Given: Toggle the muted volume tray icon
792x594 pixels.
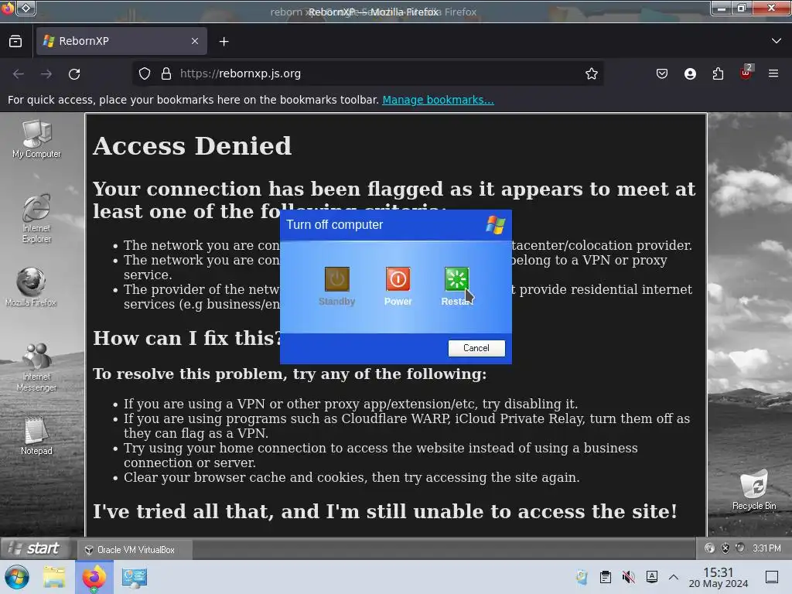Looking at the screenshot, I should pos(628,577).
